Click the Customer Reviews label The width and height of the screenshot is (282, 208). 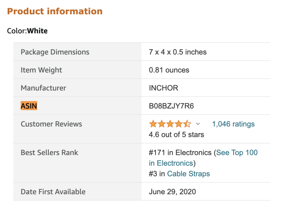[51, 124]
